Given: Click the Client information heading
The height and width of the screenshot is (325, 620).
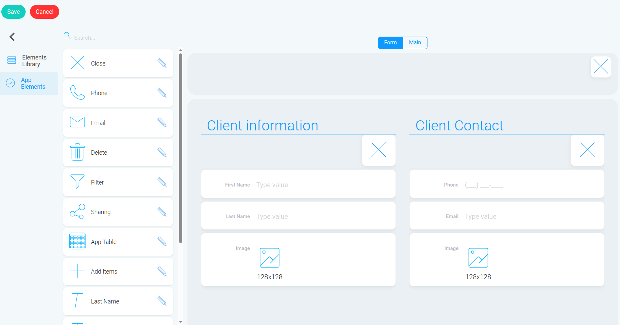Looking at the screenshot, I should 263,126.
